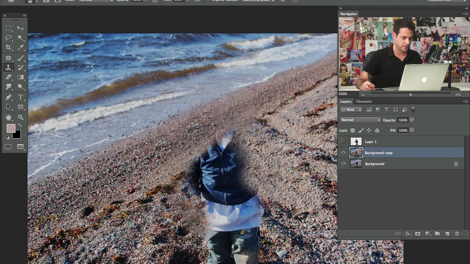Hide the Background copy layer
This screenshot has width=470, height=264.
point(343,152)
